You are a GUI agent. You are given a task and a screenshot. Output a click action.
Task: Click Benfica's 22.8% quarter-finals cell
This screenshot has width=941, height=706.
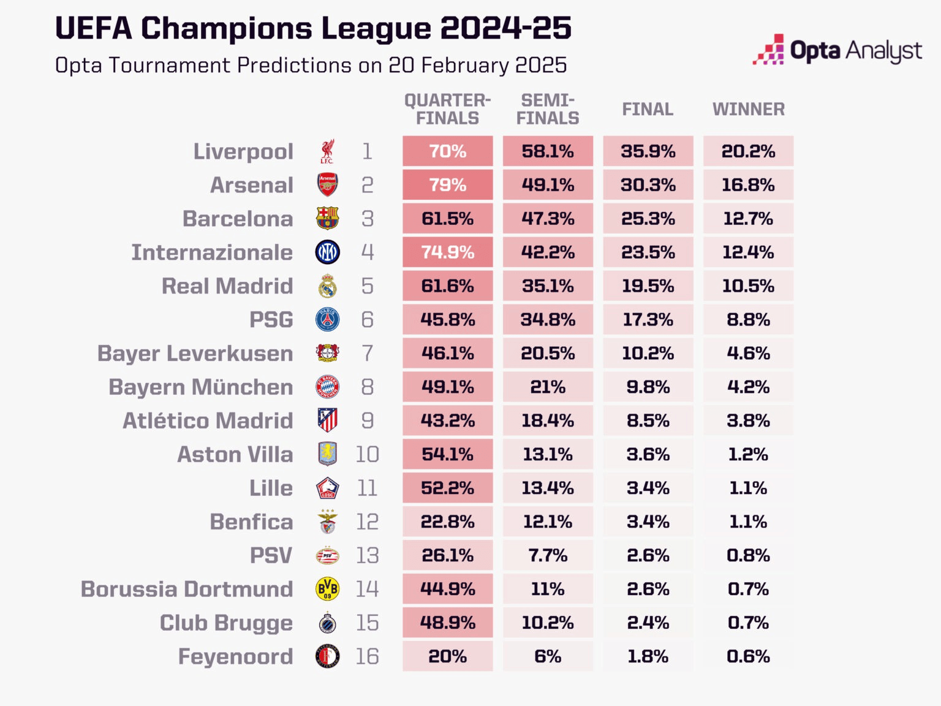(448, 522)
